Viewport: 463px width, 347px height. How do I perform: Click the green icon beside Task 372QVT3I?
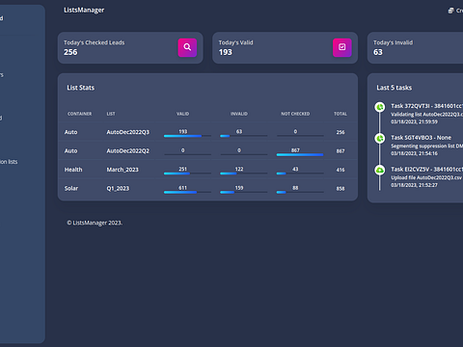[x=380, y=107]
